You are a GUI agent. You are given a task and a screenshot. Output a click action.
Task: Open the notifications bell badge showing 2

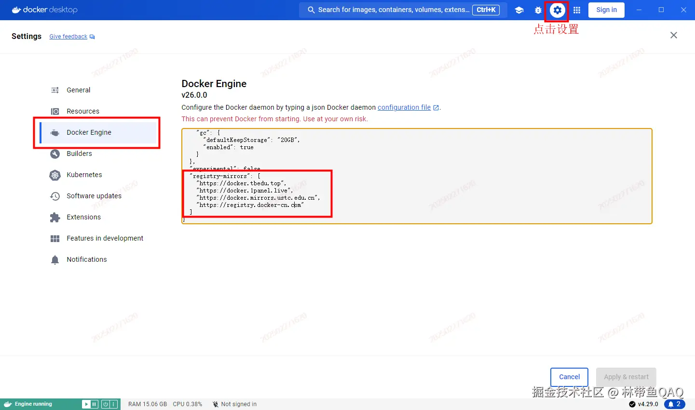pyautogui.click(x=674, y=404)
